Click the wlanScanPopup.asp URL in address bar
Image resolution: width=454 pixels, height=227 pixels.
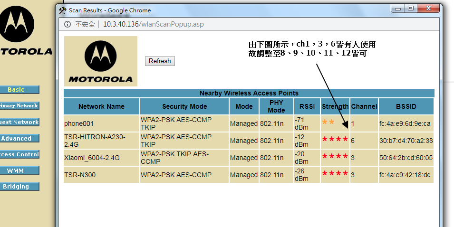click(153, 24)
